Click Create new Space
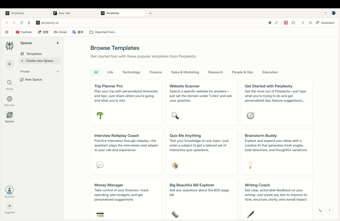This screenshot has height=221, width=340. pos(39,61)
